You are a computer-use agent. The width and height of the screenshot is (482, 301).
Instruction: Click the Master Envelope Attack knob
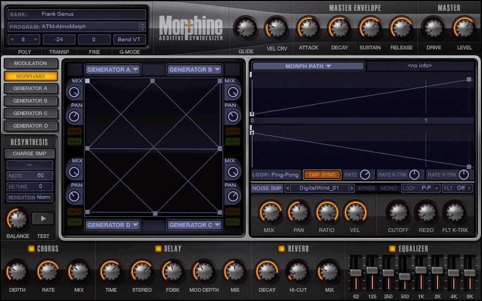click(308, 28)
